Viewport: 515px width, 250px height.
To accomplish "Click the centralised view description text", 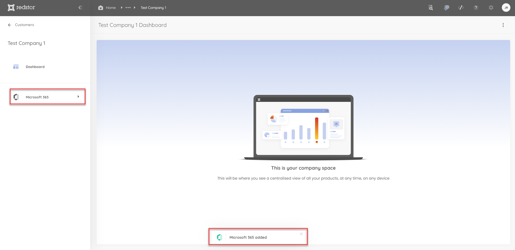I will coord(303,178).
